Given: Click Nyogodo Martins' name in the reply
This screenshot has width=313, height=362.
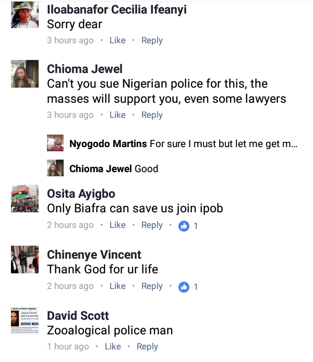Looking at the screenshot, I should click(108, 144).
